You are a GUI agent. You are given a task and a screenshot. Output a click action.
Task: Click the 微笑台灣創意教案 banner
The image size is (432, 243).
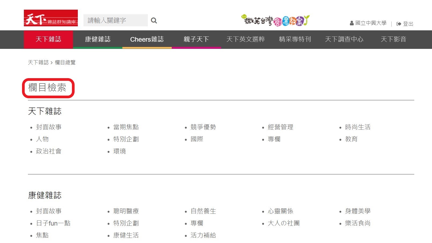tap(275, 20)
